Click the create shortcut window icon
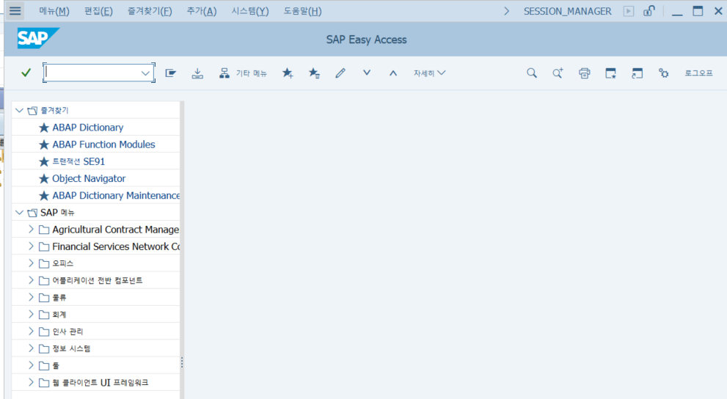The width and height of the screenshot is (727, 399). click(637, 73)
